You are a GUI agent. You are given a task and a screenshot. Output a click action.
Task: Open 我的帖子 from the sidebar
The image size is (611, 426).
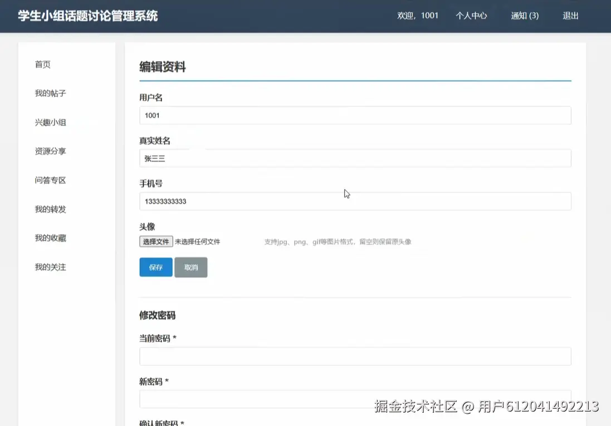(x=50, y=93)
